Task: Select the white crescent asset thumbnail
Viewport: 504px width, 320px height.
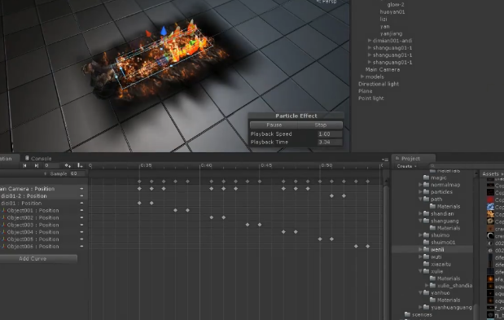Action: (490, 236)
